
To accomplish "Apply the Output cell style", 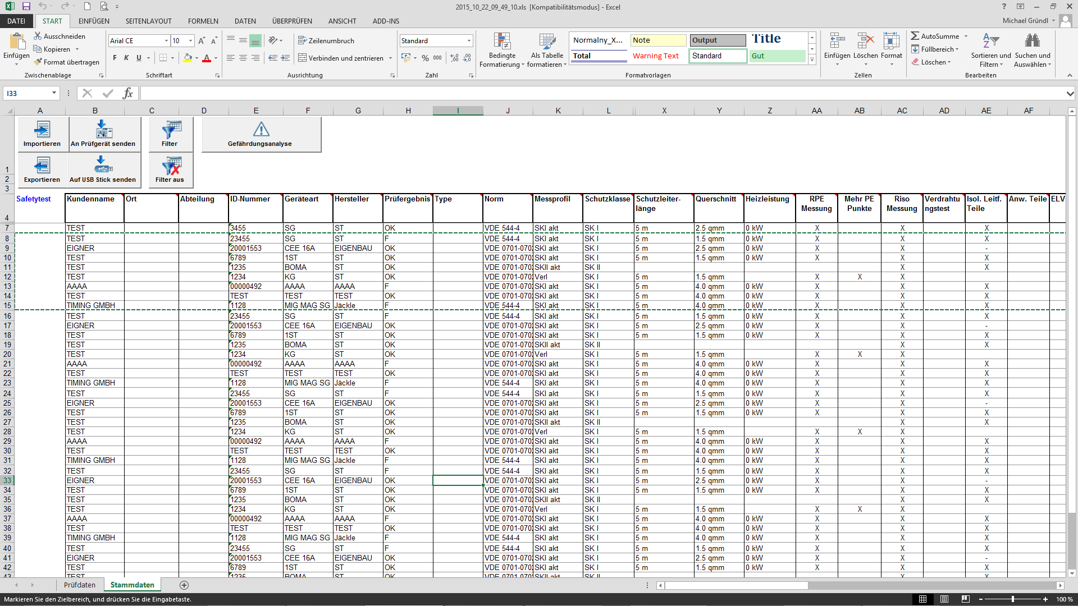I will pyautogui.click(x=718, y=40).
